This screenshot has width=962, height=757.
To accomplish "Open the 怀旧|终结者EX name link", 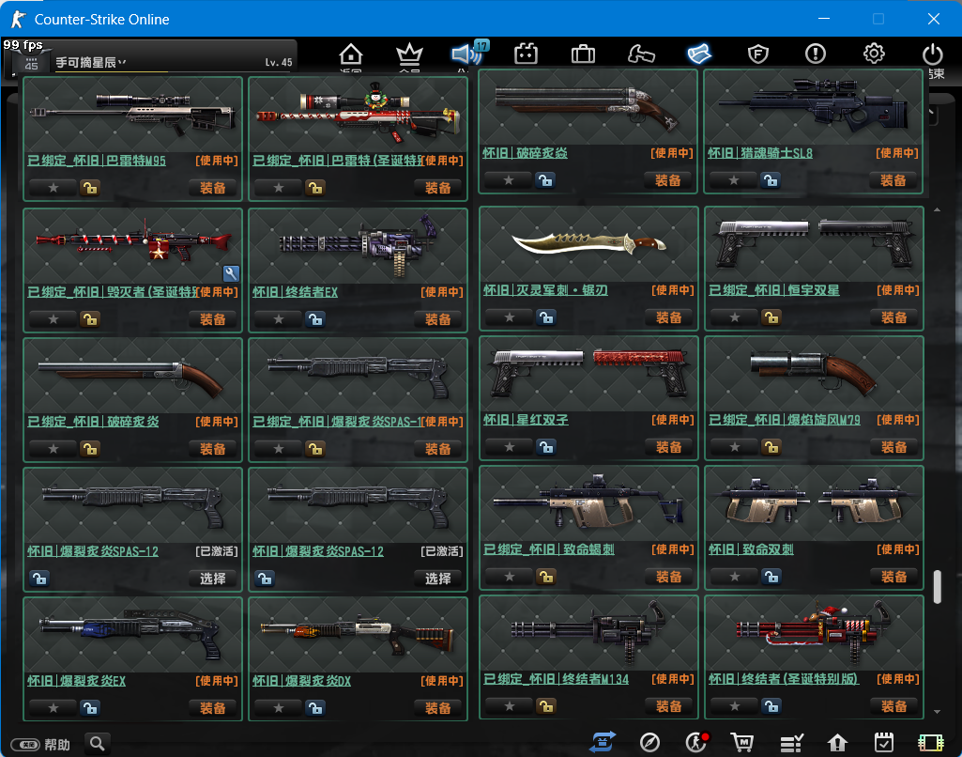I will [x=295, y=292].
